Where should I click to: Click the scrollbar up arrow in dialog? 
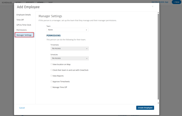(x=158, y=12)
